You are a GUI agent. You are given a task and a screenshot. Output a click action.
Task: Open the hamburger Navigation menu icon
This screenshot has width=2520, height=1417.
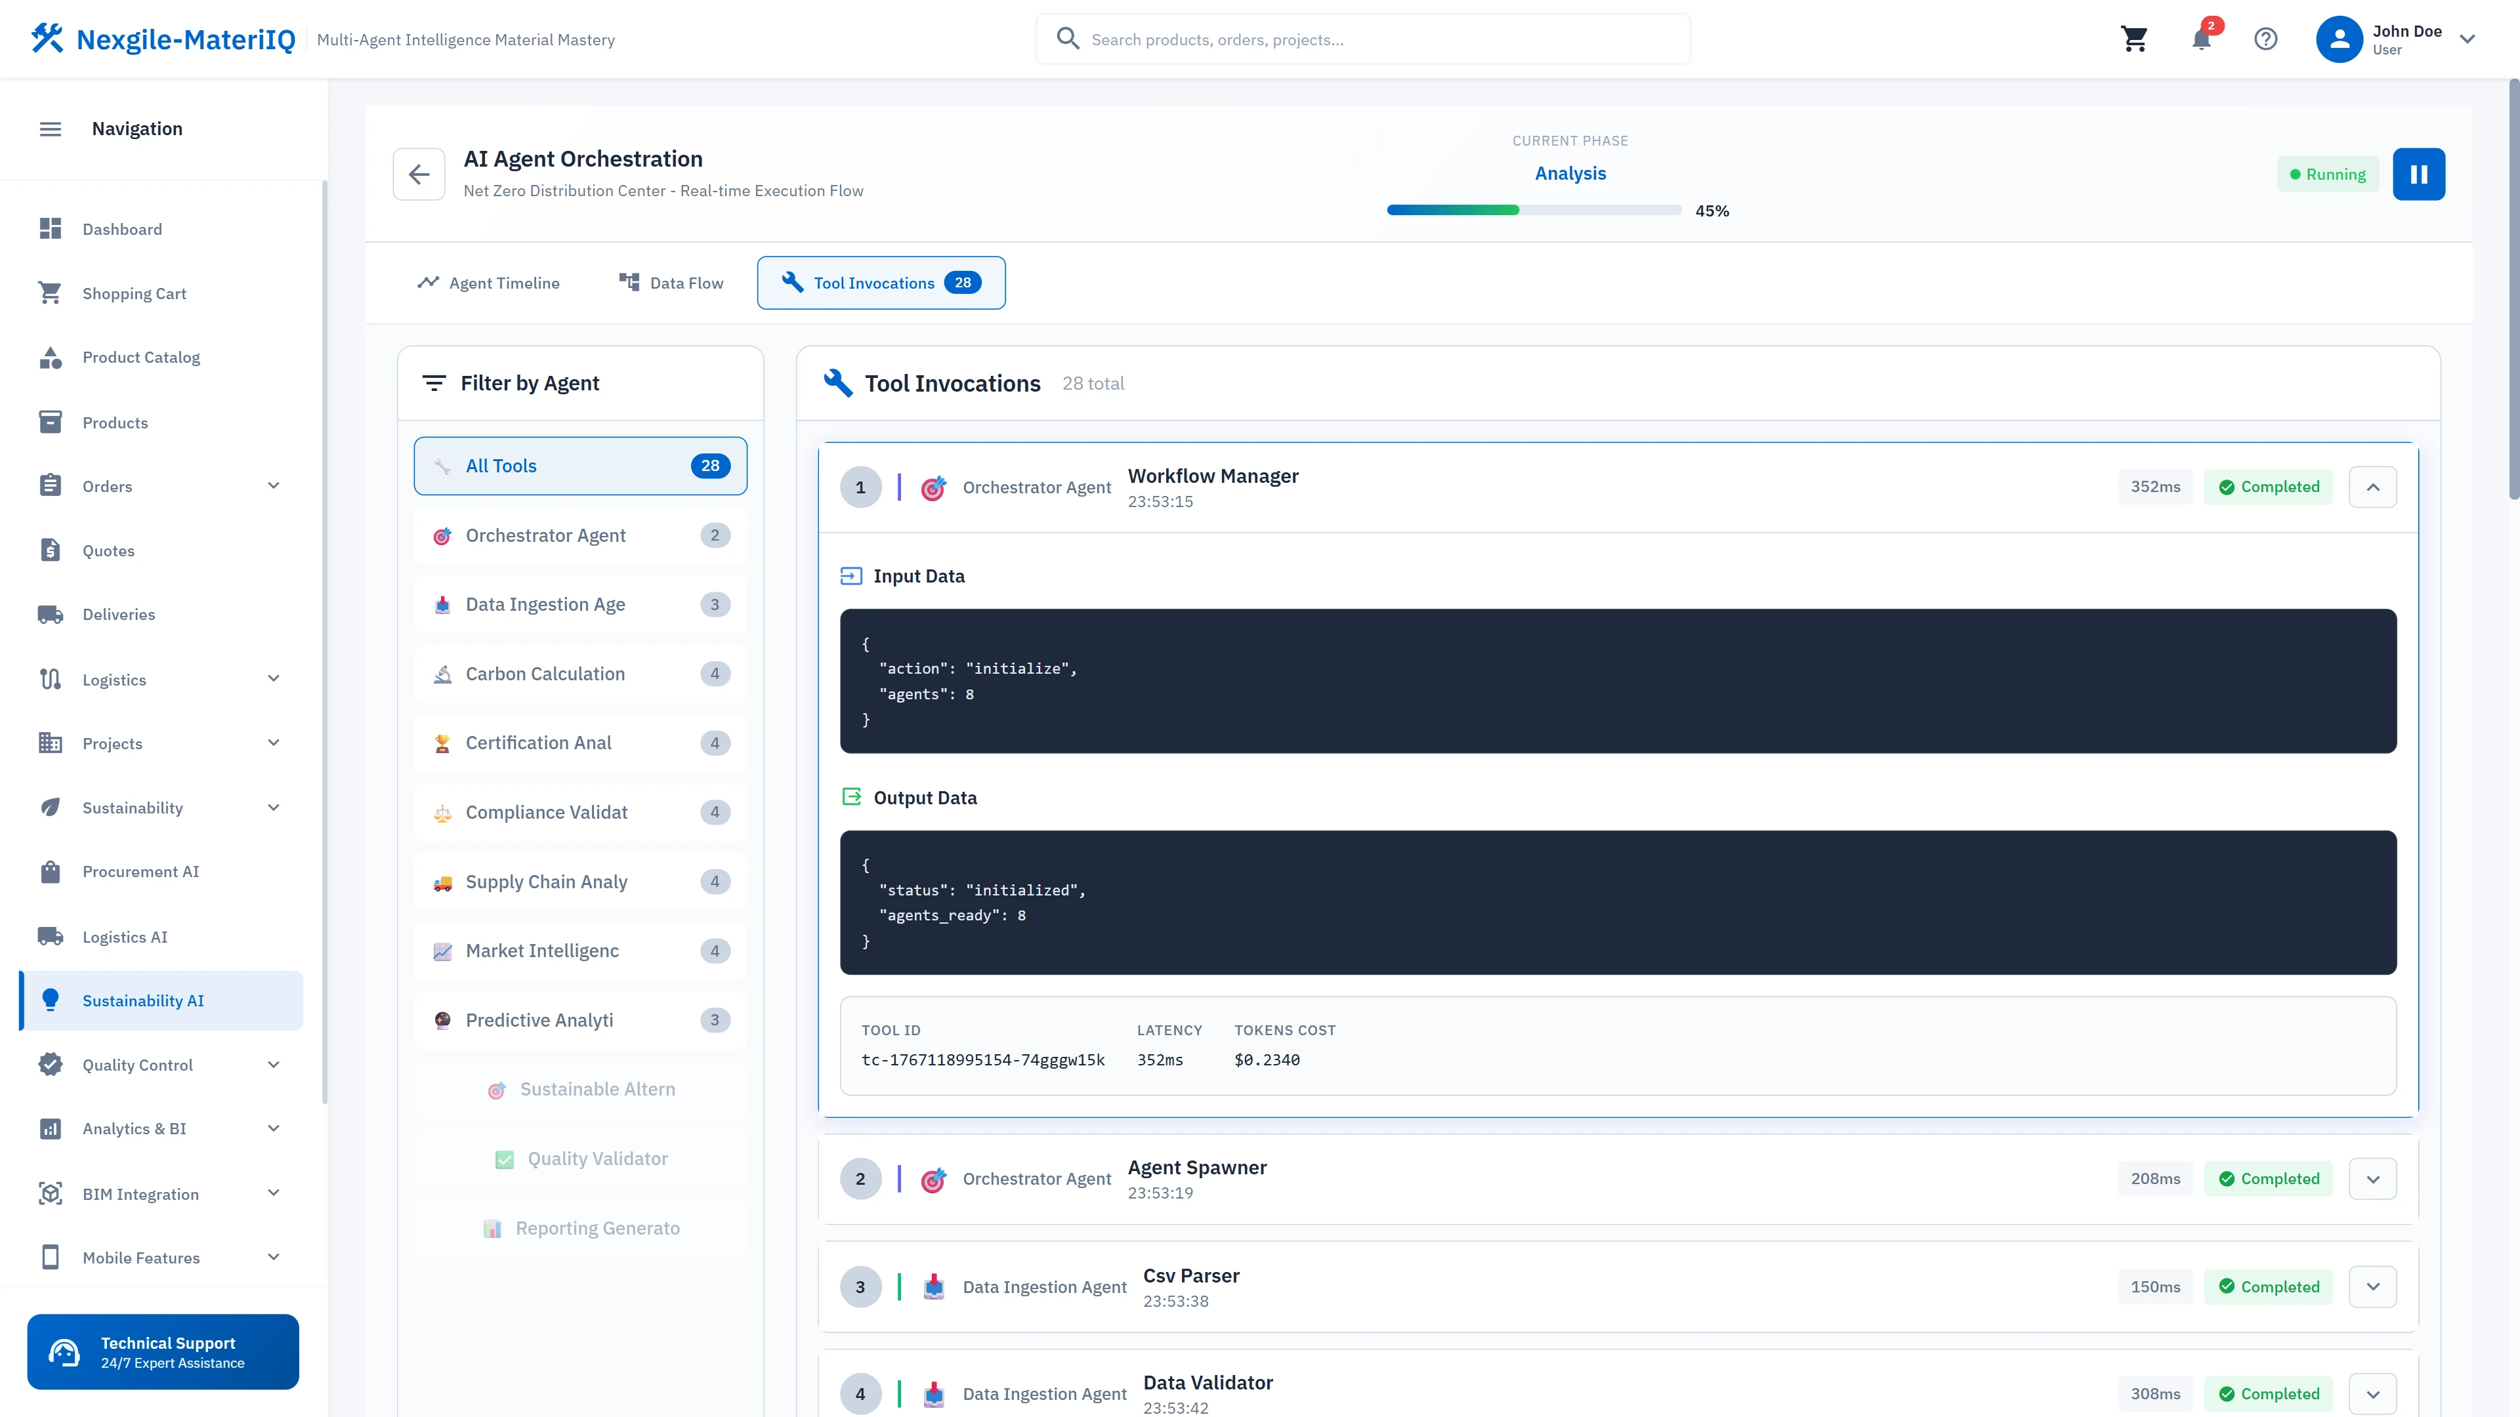[50, 128]
